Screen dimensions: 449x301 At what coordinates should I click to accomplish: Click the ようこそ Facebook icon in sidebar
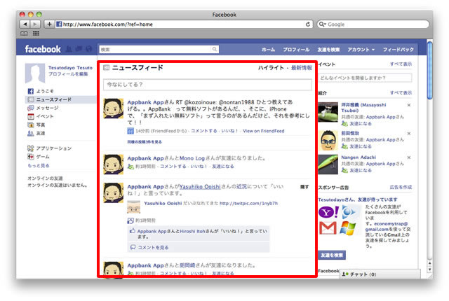(31, 91)
